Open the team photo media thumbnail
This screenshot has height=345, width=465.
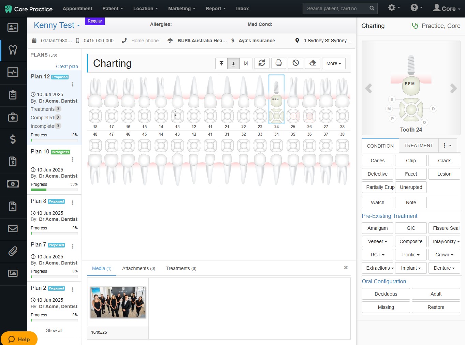(118, 302)
